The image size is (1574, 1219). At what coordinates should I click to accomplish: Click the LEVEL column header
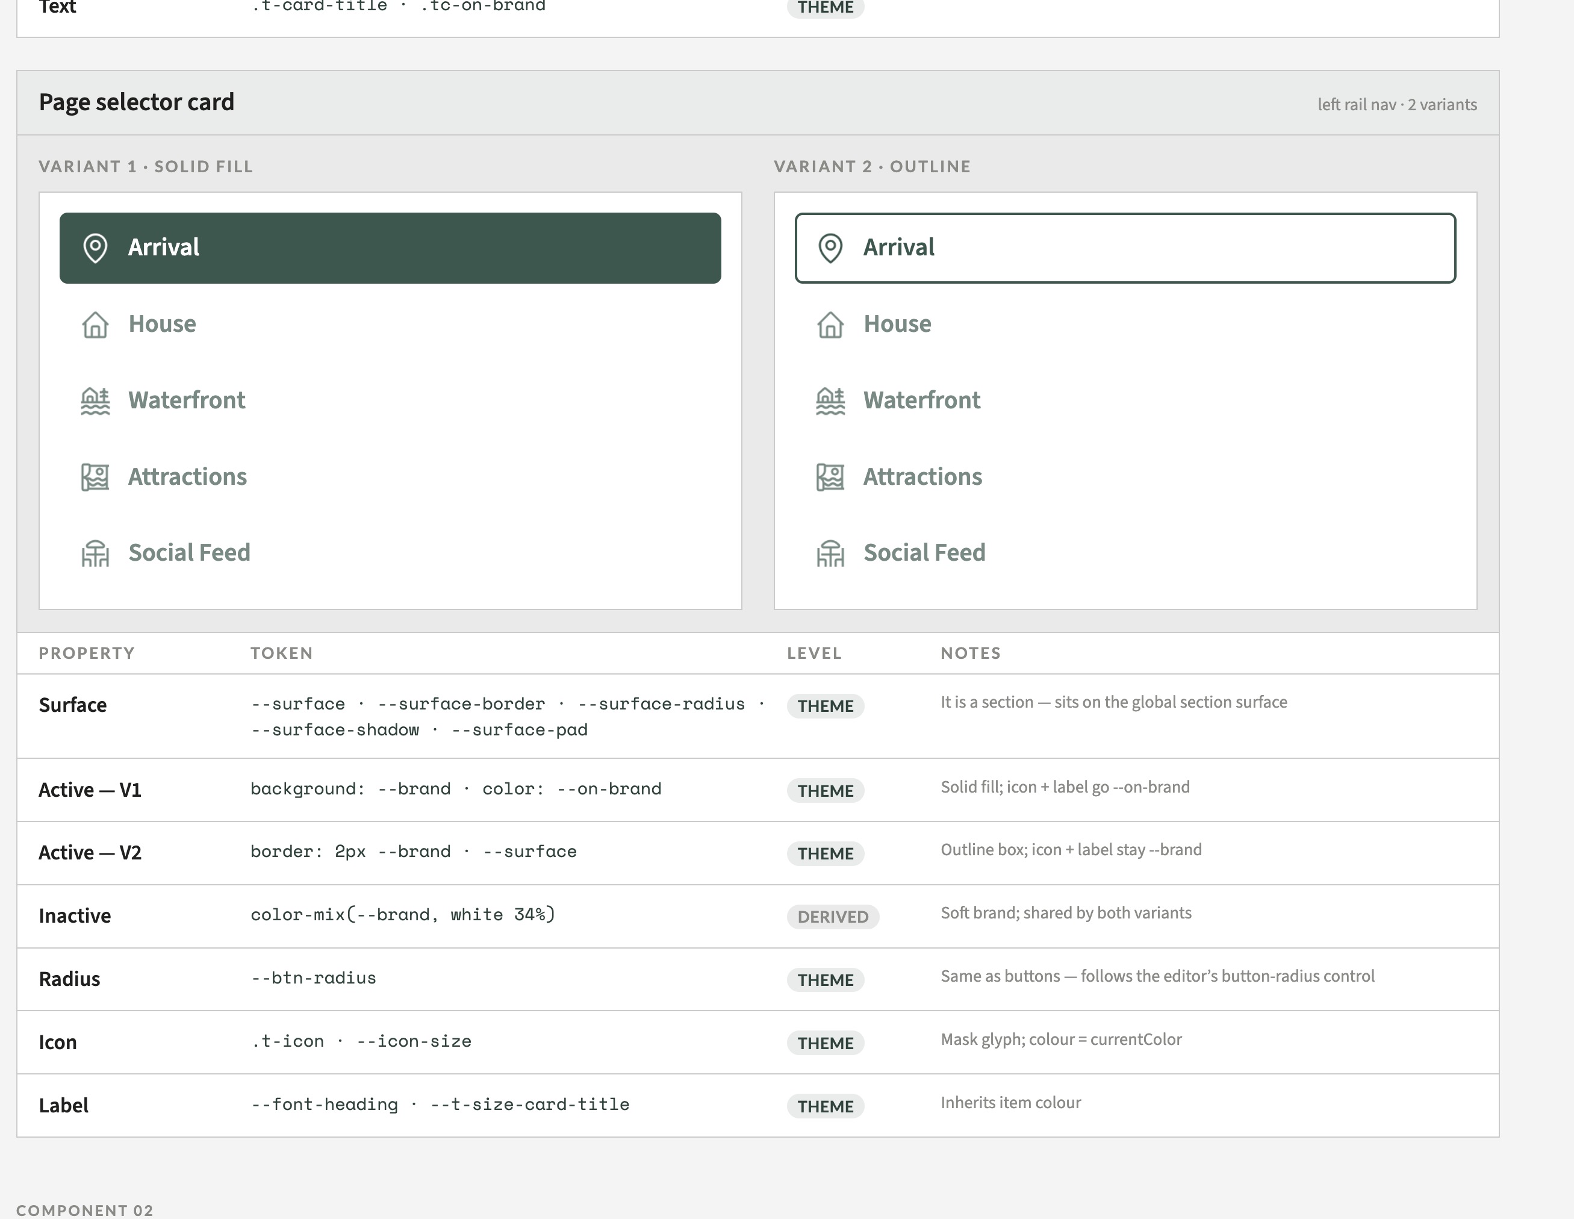pyautogui.click(x=813, y=653)
